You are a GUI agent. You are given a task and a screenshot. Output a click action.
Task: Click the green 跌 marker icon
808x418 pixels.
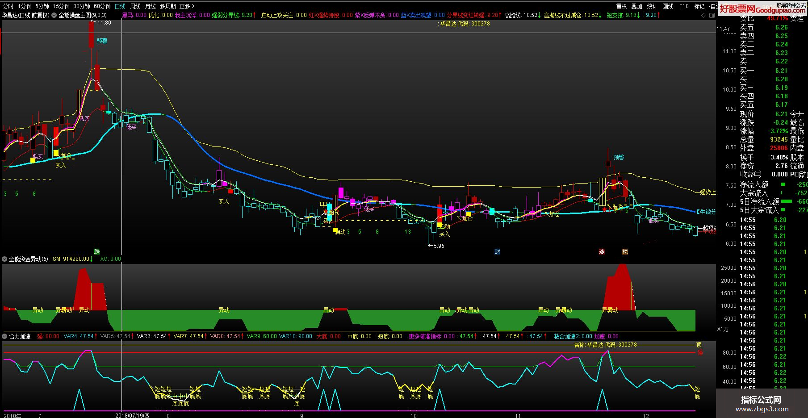[x=97, y=252]
